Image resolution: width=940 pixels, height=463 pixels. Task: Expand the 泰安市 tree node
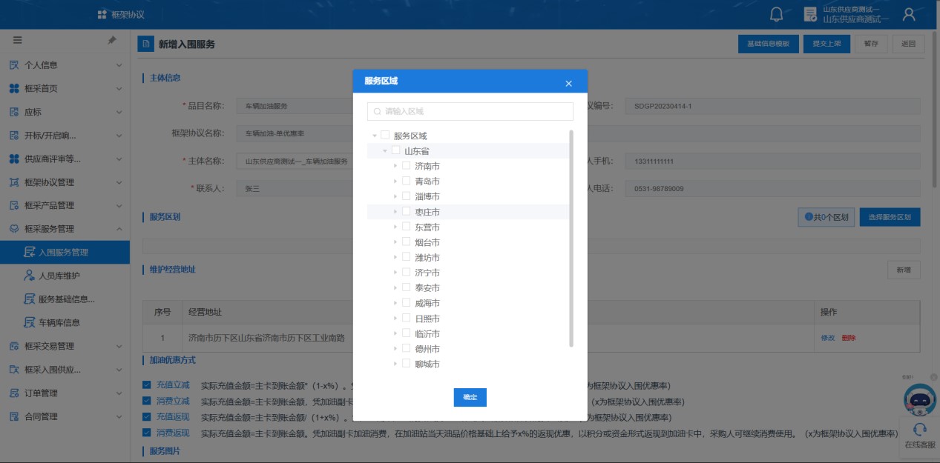pyautogui.click(x=395, y=287)
